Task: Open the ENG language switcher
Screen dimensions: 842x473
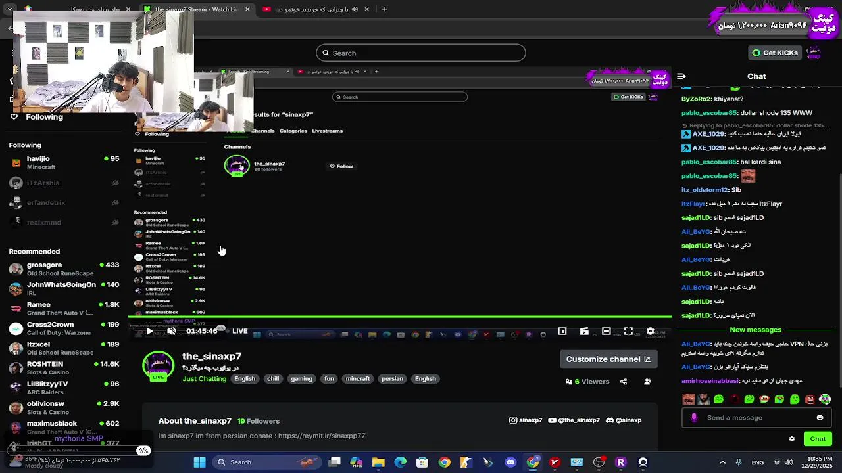Action: [x=758, y=462]
